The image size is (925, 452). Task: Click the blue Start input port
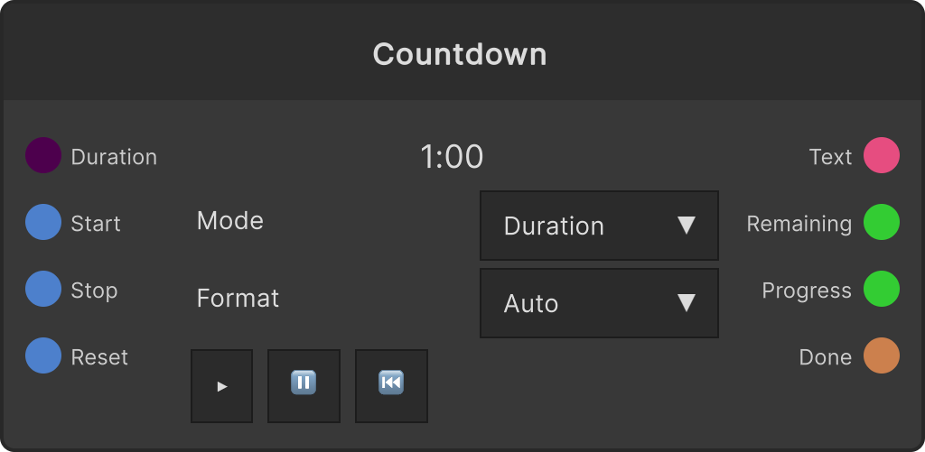point(43,222)
